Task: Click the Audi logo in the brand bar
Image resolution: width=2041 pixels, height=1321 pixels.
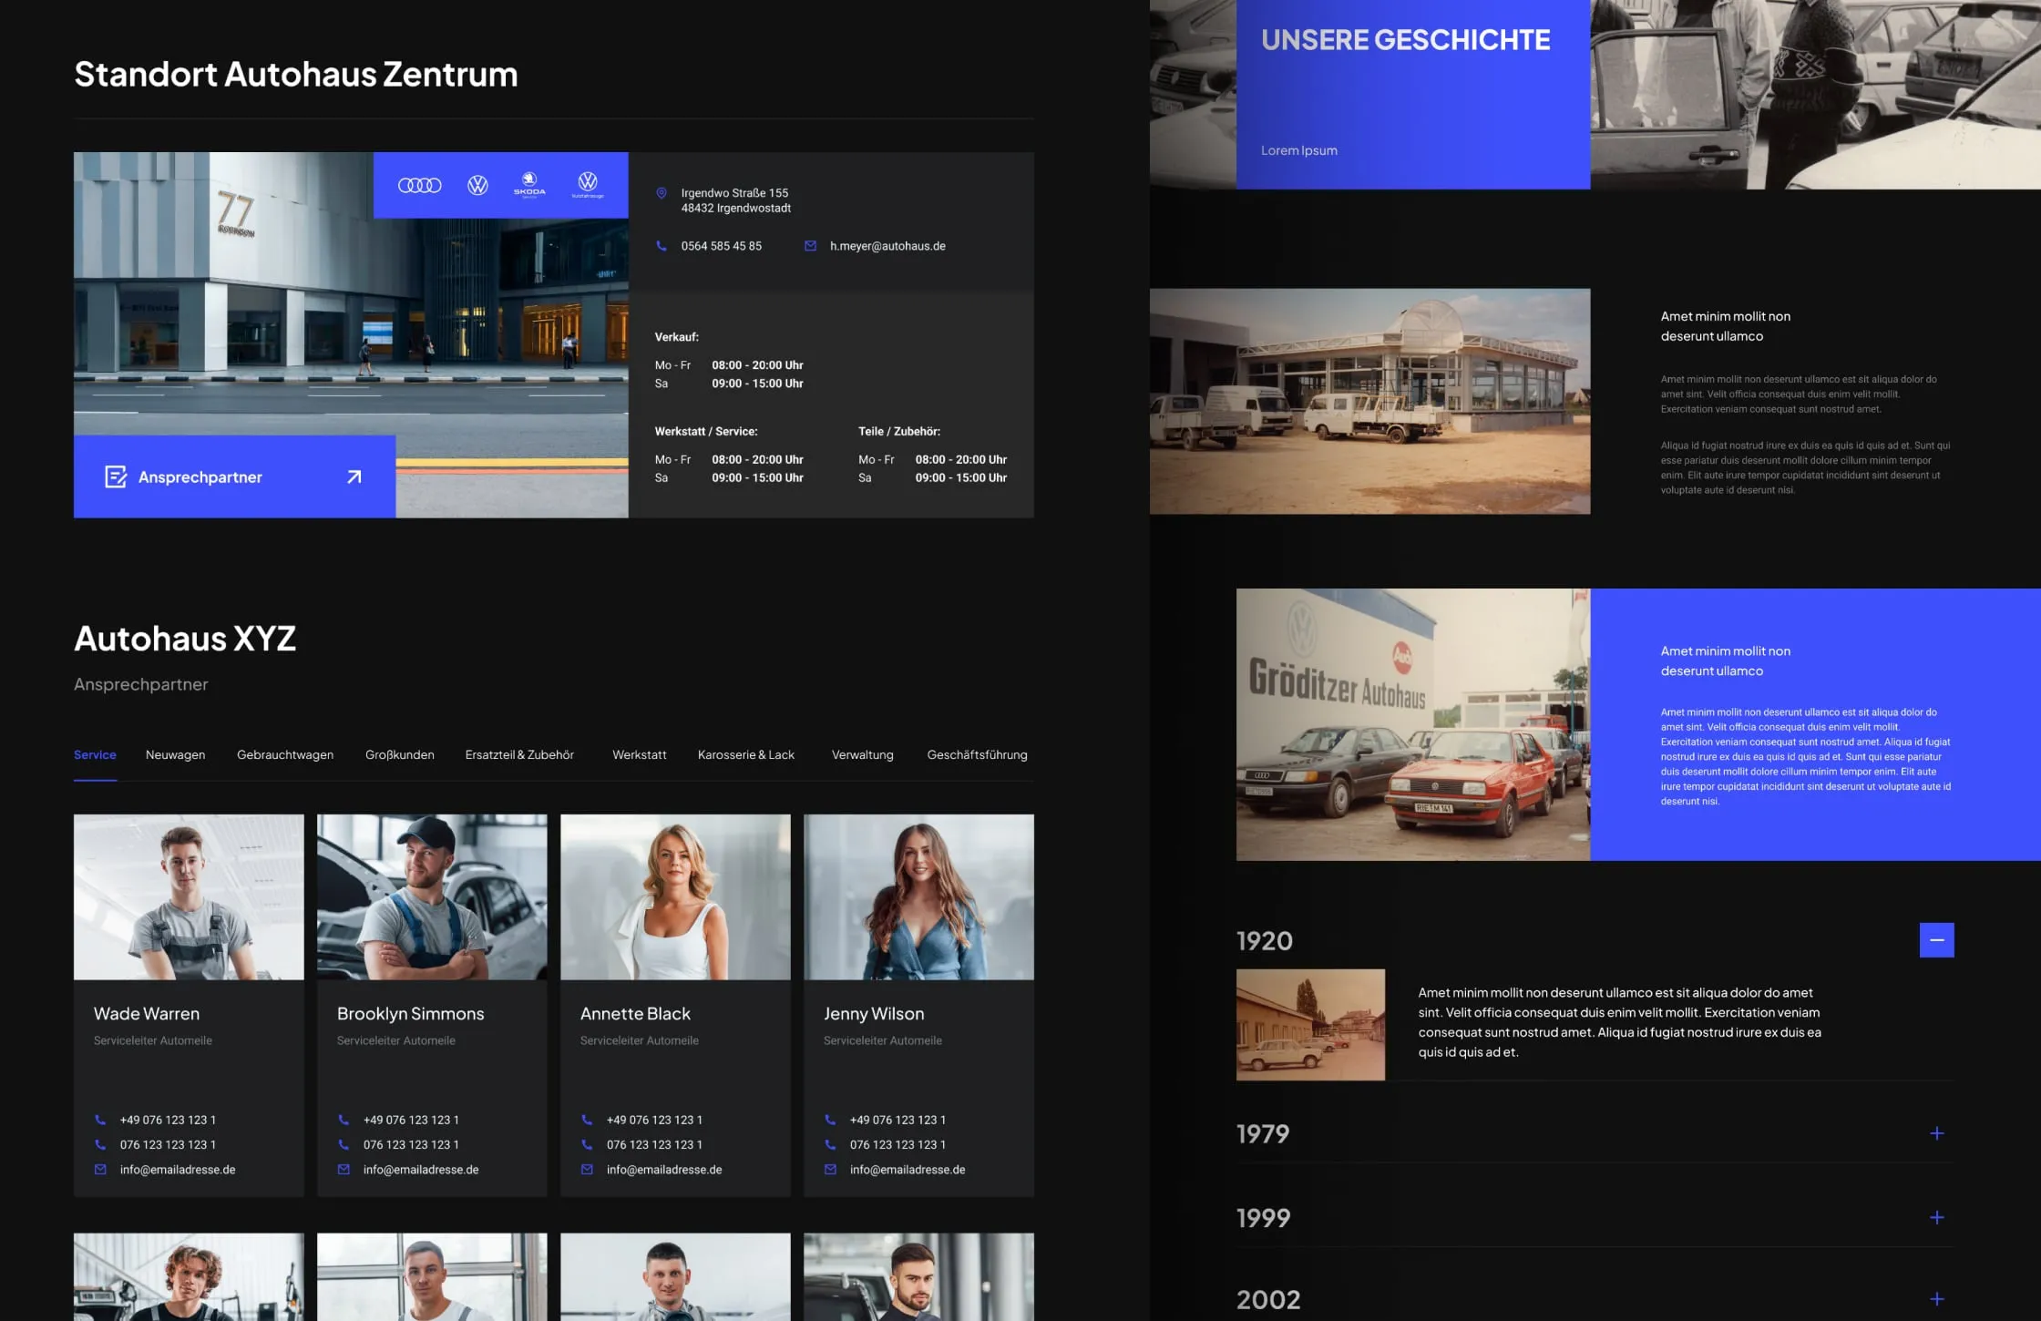Action: pyautogui.click(x=419, y=185)
